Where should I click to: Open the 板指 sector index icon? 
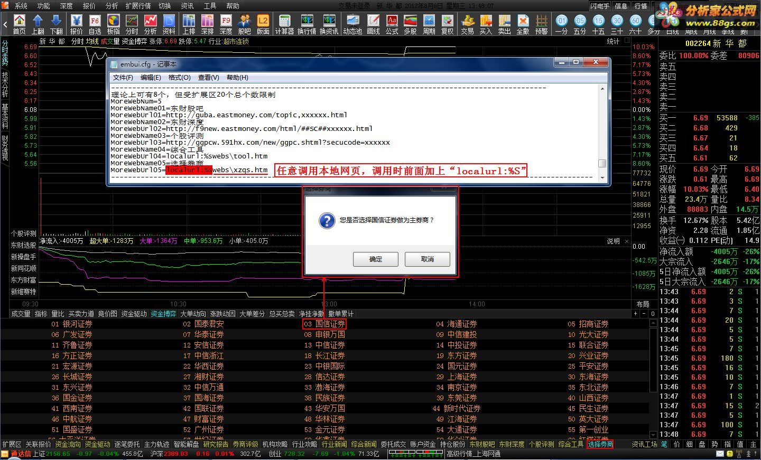pos(113,24)
